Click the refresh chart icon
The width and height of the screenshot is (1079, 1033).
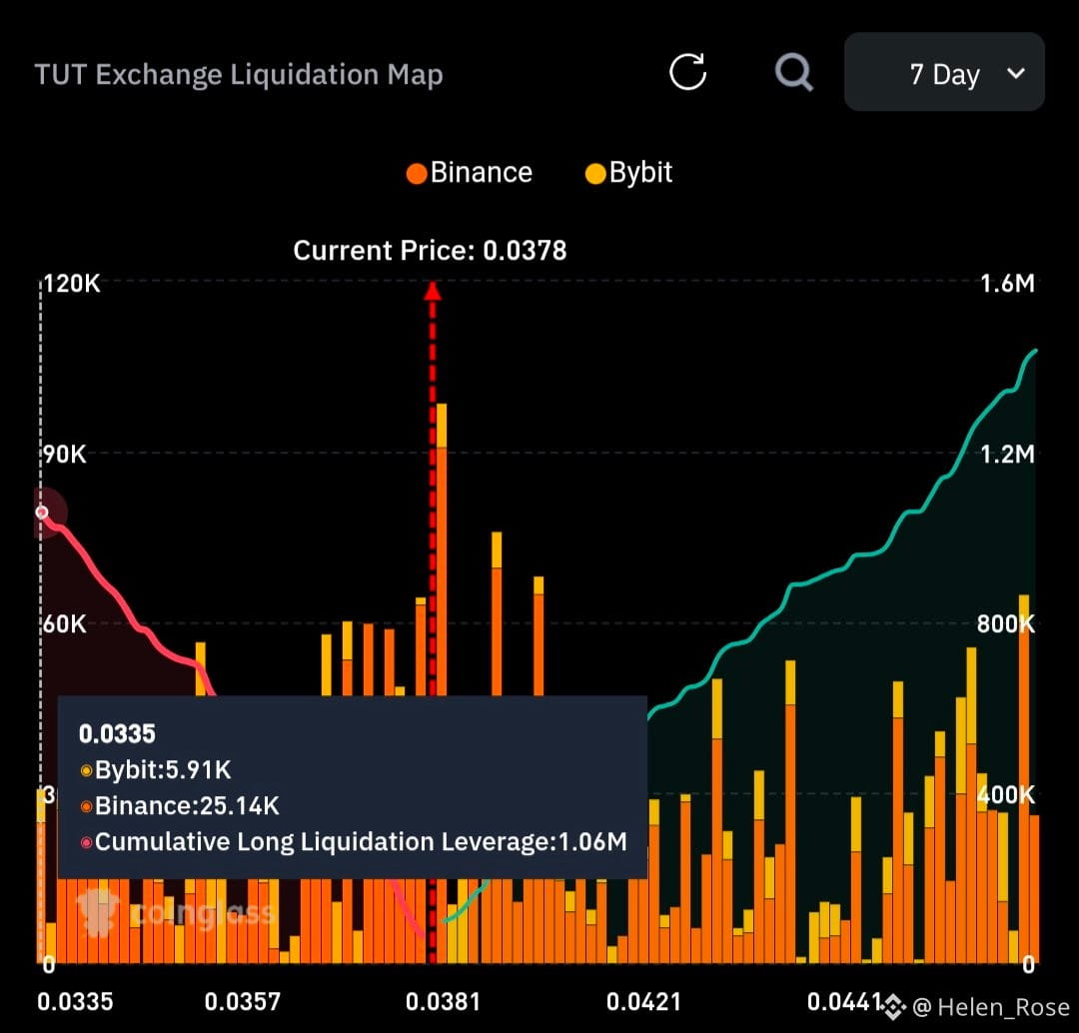(687, 72)
